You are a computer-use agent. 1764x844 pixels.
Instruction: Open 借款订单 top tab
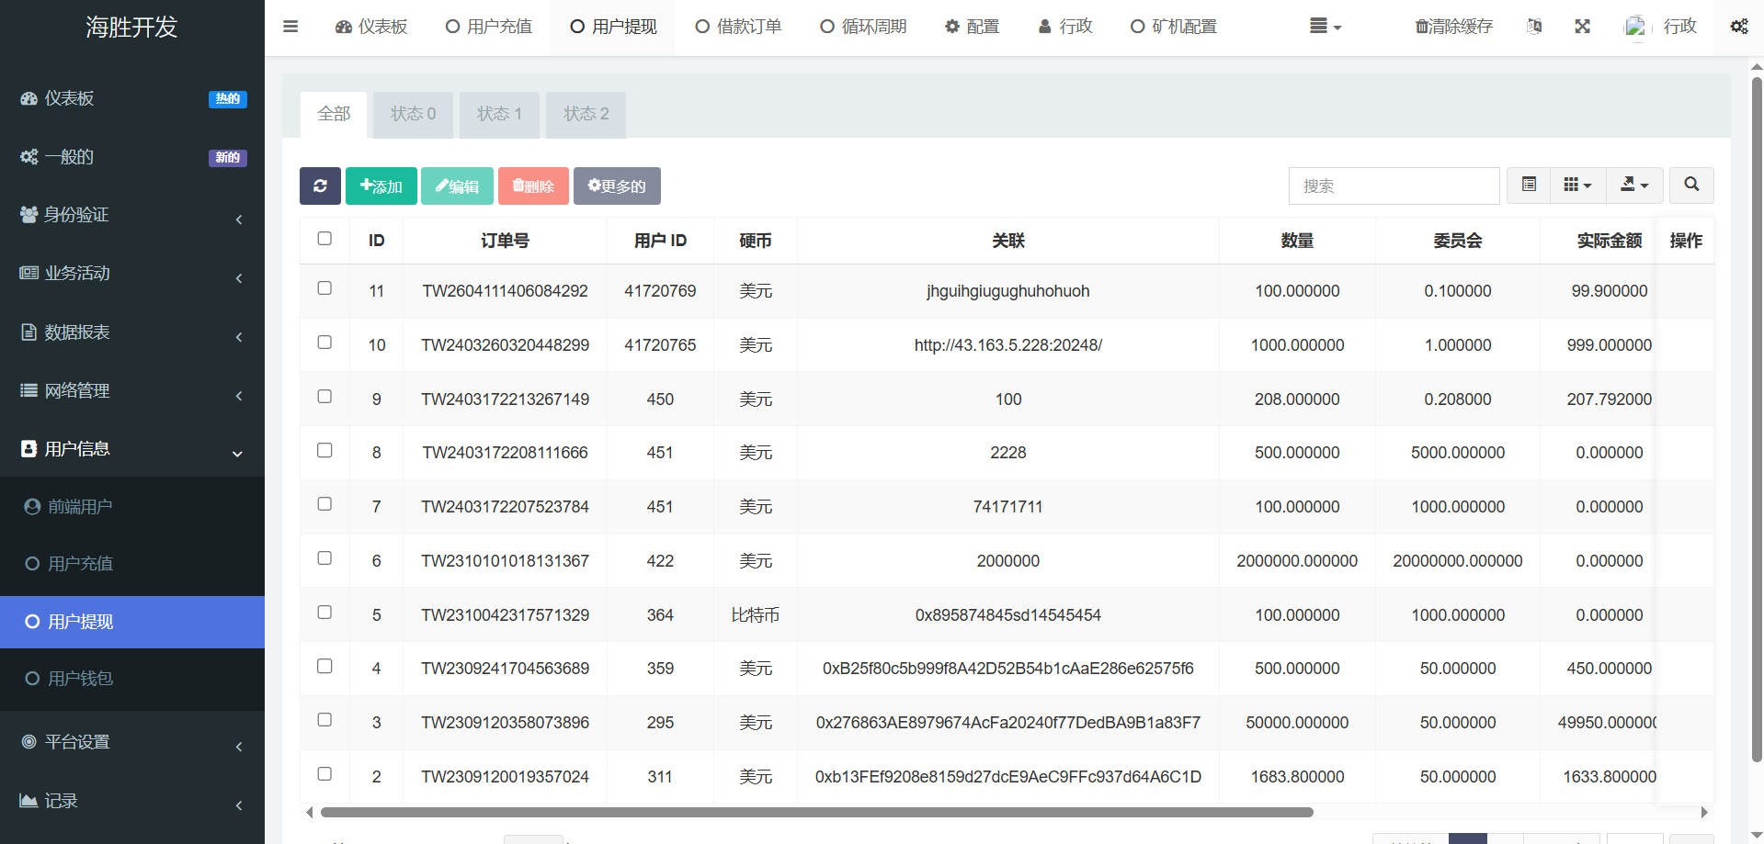[x=738, y=27]
